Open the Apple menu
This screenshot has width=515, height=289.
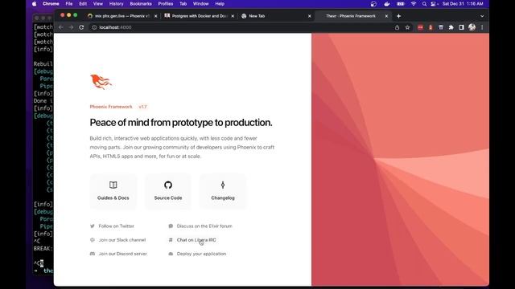[x=34, y=4]
